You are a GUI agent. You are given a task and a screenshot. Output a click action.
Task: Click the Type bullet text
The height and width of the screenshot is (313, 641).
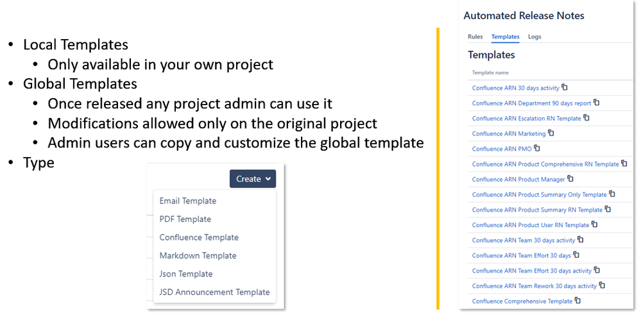click(39, 163)
